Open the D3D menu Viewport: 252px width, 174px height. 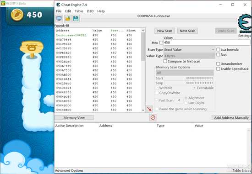[x=90, y=11]
